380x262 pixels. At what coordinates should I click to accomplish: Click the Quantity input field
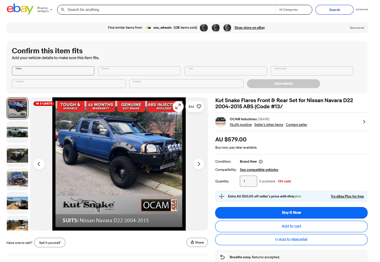(x=248, y=181)
